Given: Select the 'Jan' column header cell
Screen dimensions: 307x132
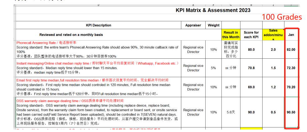Looking at the screenshot, I should [x=291, y=35].
